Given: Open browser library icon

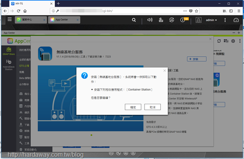Looking at the screenshot, I should tap(225, 11).
